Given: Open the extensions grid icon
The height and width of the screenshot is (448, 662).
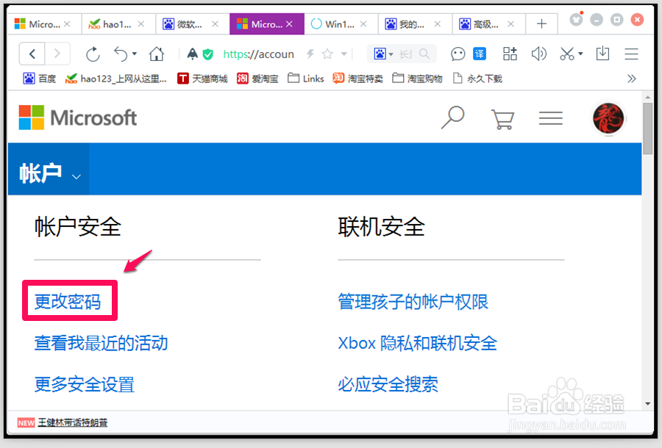Looking at the screenshot, I should (510, 54).
